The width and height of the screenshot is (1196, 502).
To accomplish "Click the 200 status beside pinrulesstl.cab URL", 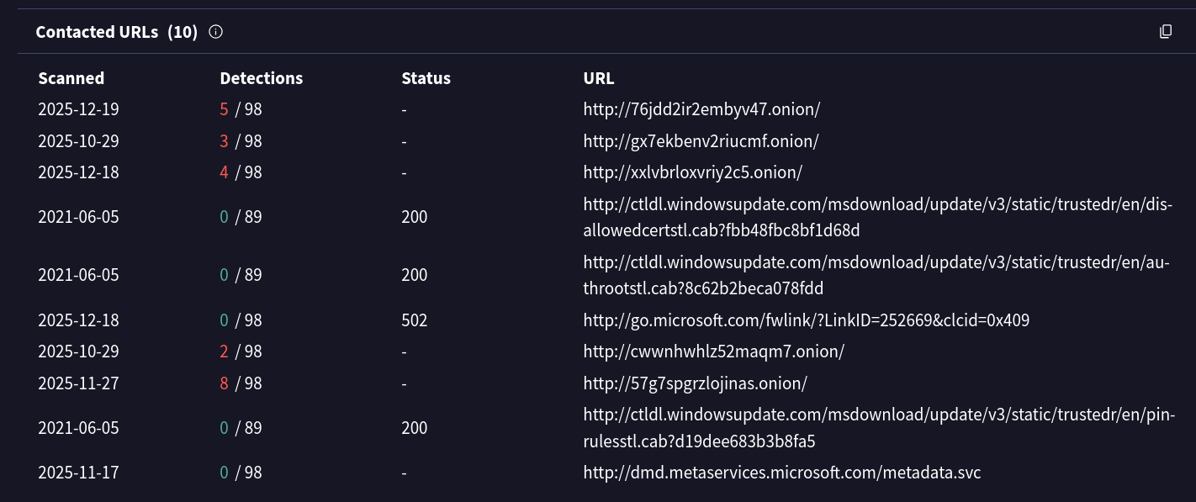I will pos(413,428).
